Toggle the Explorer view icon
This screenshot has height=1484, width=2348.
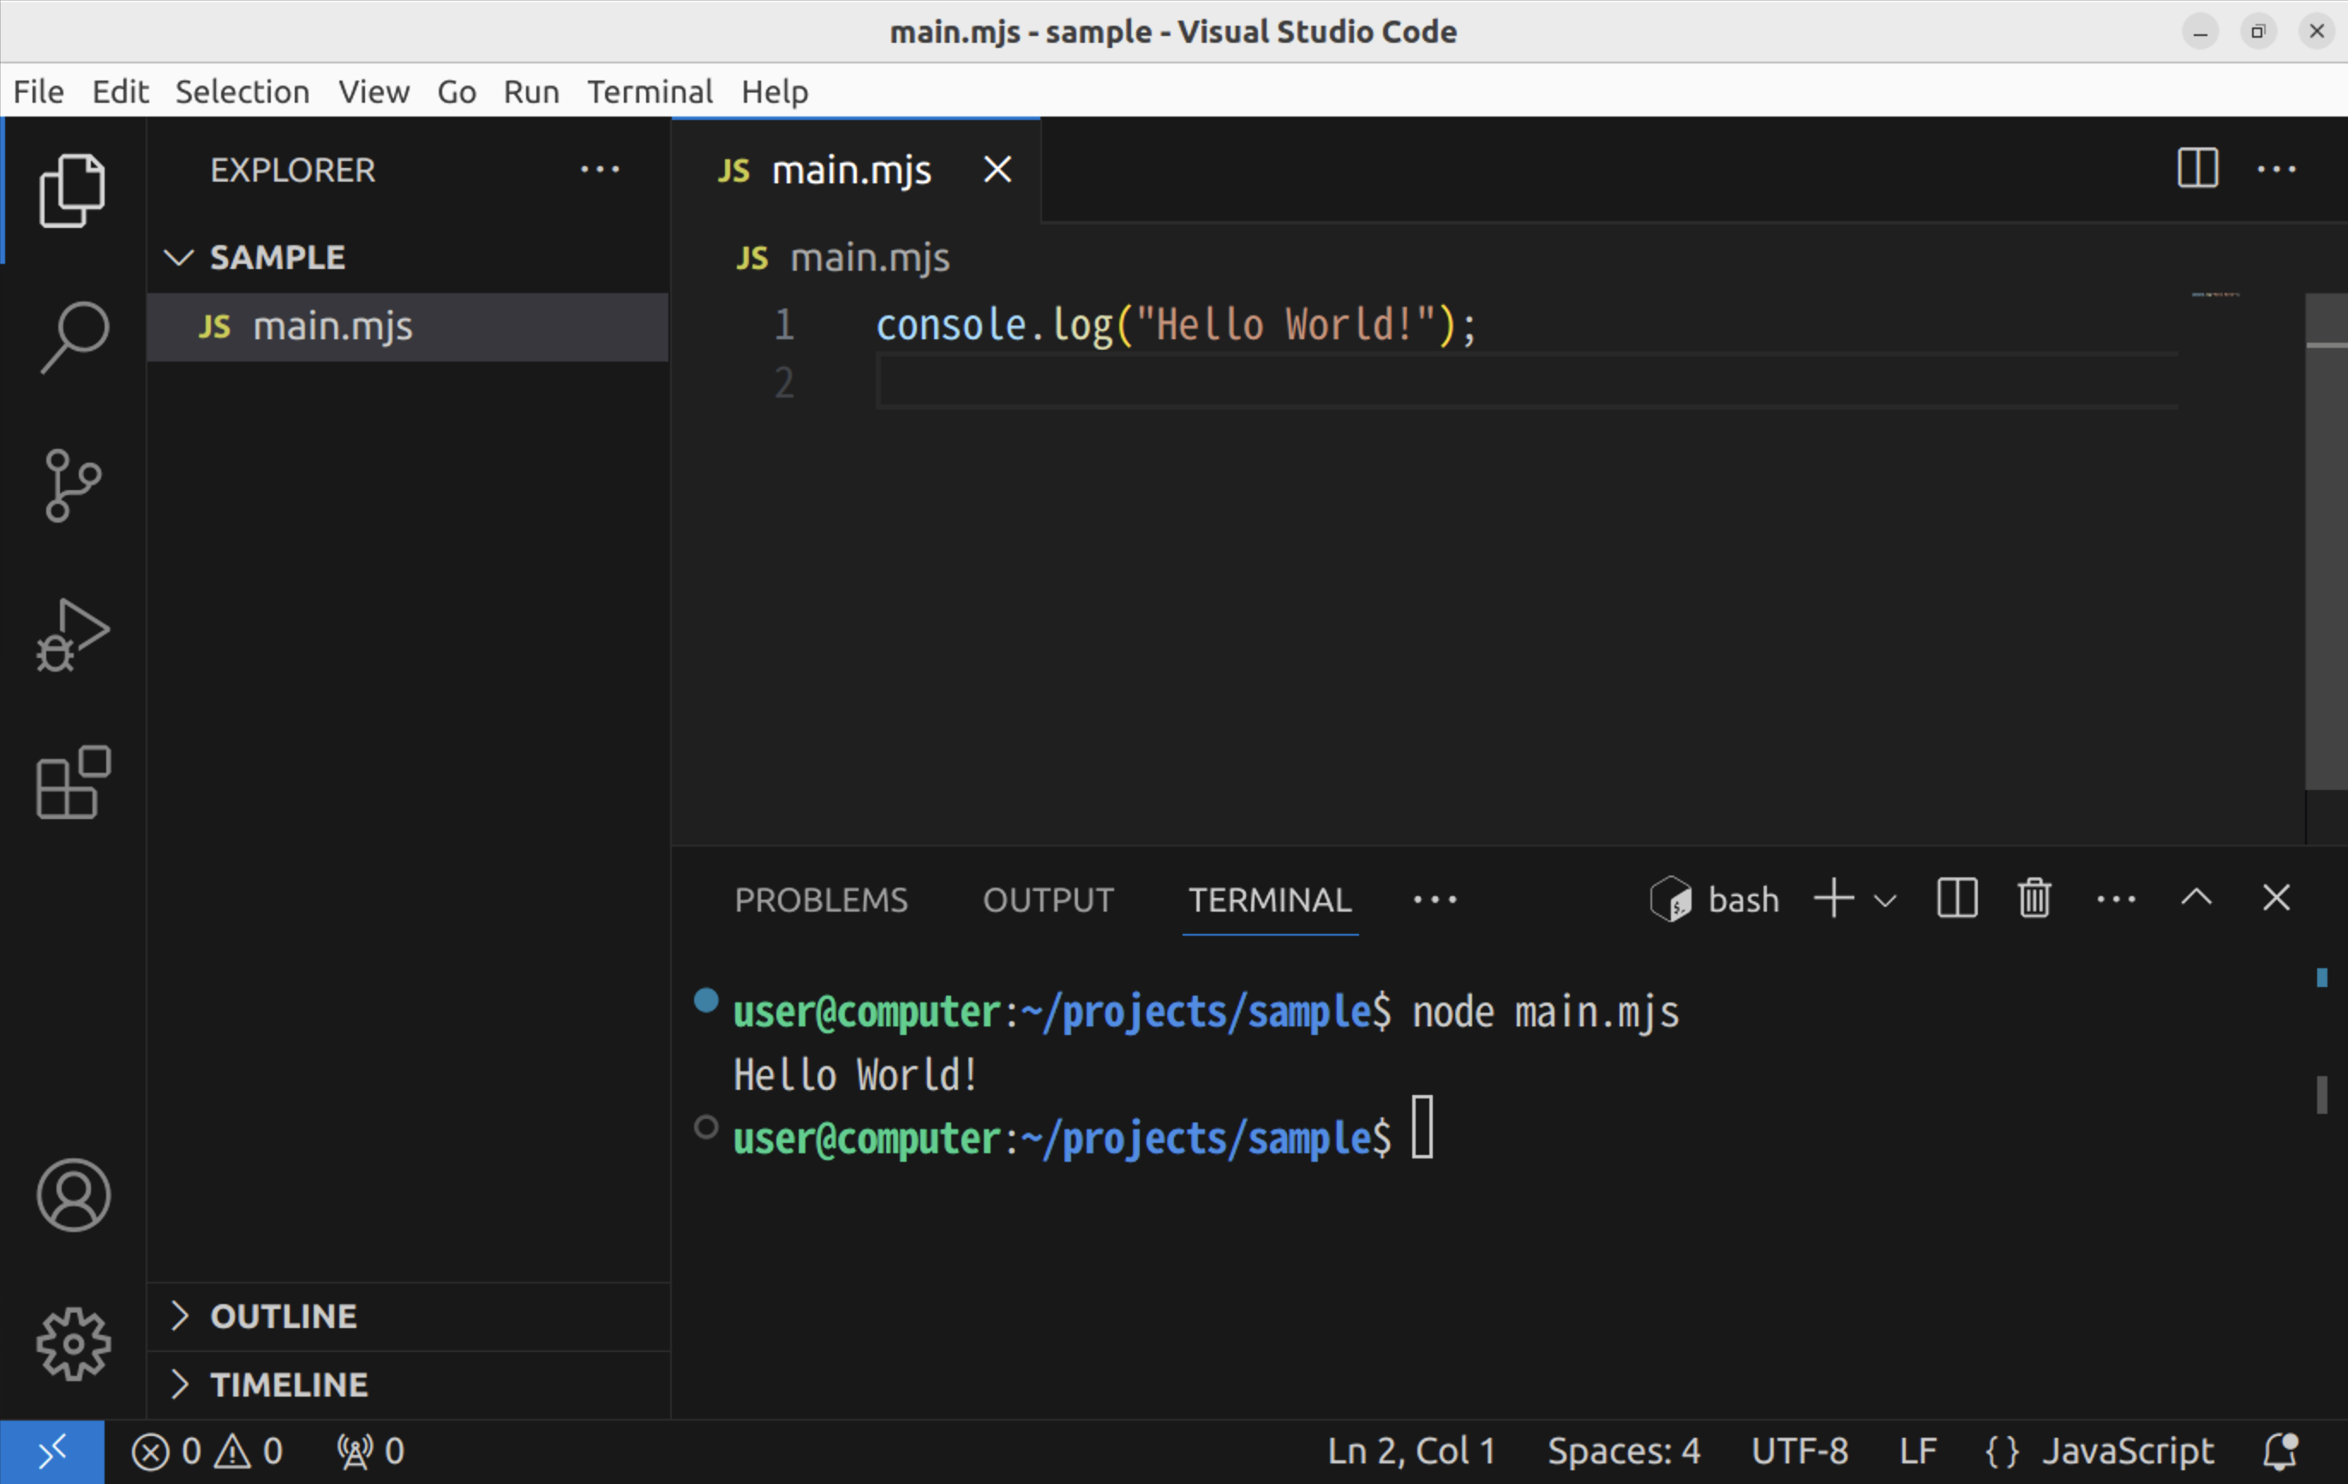pyautogui.click(x=73, y=190)
